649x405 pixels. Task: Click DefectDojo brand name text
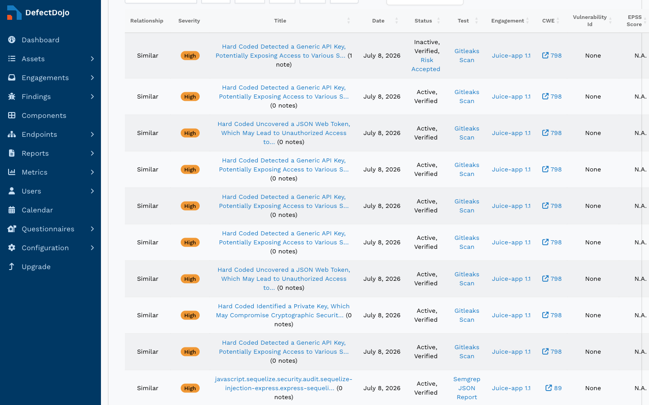[x=47, y=13]
